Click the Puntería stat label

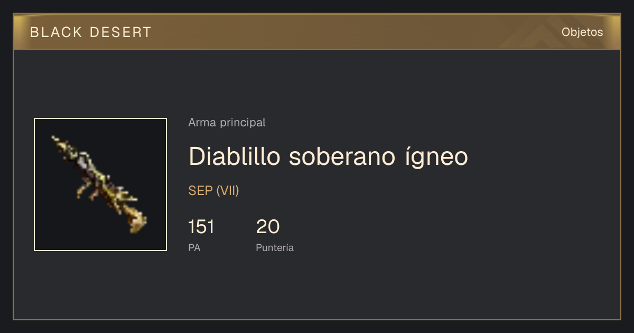[x=275, y=248]
